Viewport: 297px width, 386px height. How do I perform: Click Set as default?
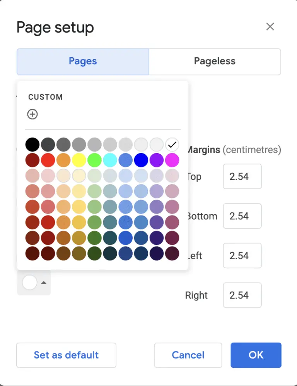pos(66,355)
